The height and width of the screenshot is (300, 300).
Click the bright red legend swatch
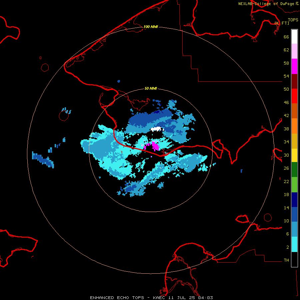(x=294, y=96)
